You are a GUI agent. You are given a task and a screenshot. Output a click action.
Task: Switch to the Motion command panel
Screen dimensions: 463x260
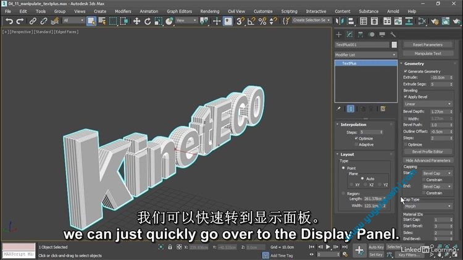(372, 35)
